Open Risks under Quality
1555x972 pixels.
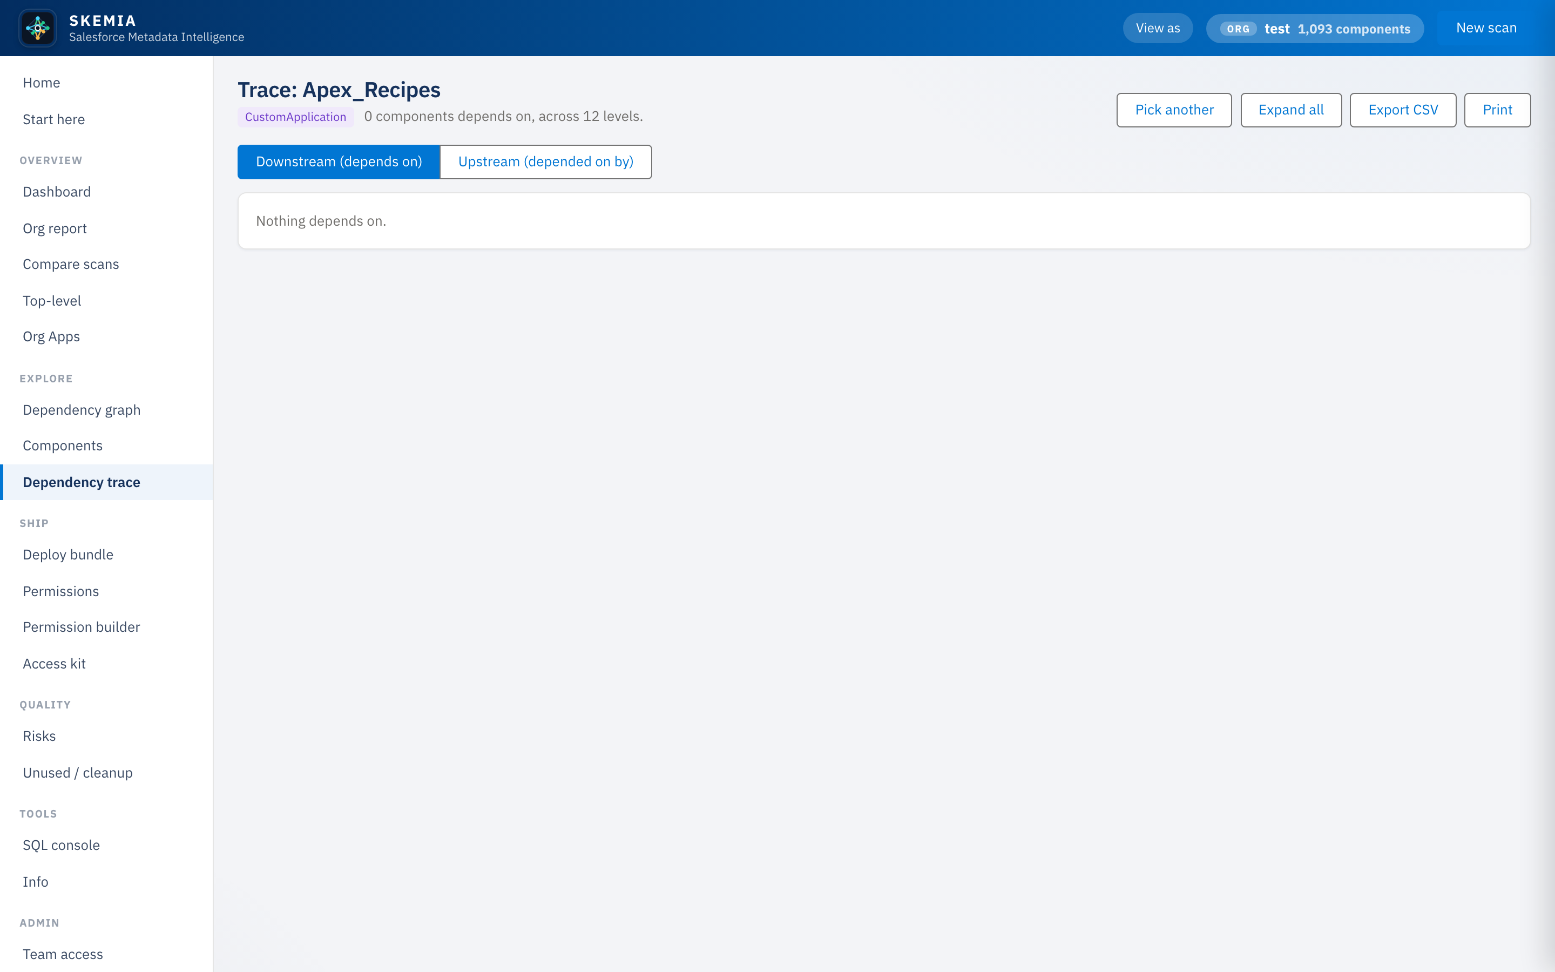click(x=107, y=736)
